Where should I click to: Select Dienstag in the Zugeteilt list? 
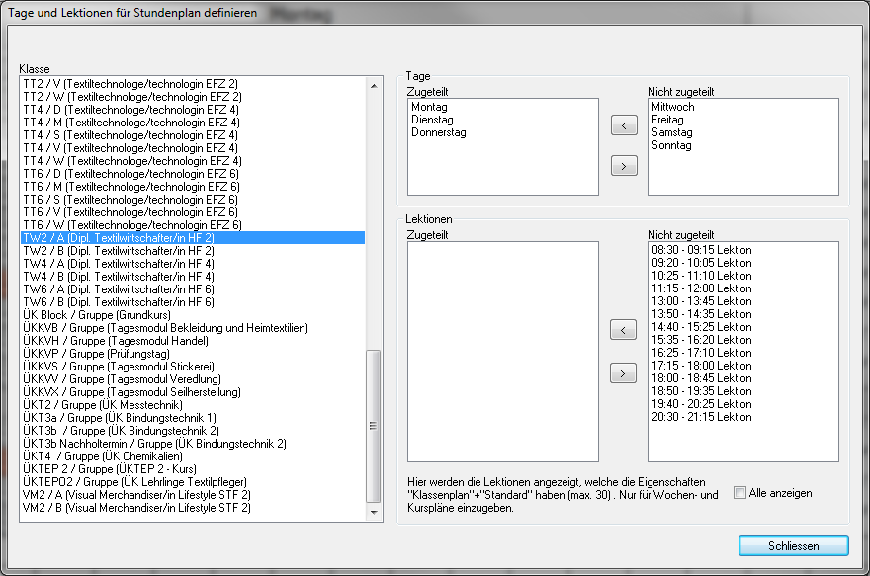coord(432,120)
